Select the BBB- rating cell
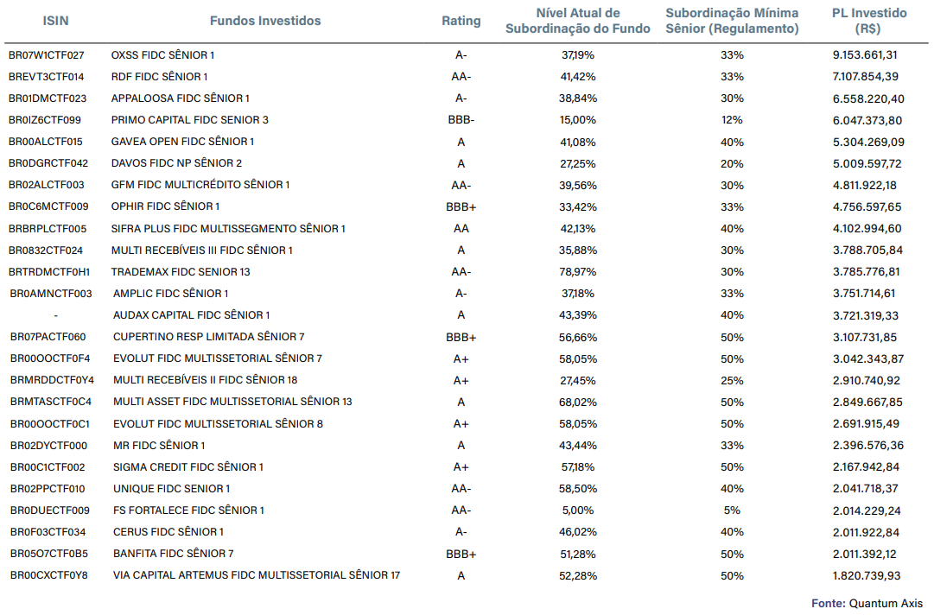The image size is (934, 615). [x=461, y=120]
